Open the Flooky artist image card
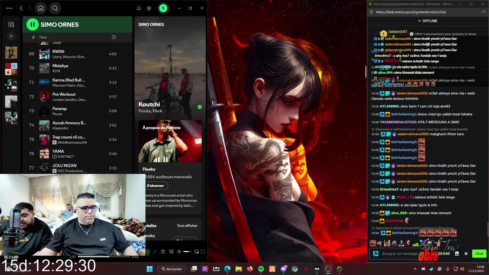Screen dimensions: 489x275 click(x=170, y=141)
